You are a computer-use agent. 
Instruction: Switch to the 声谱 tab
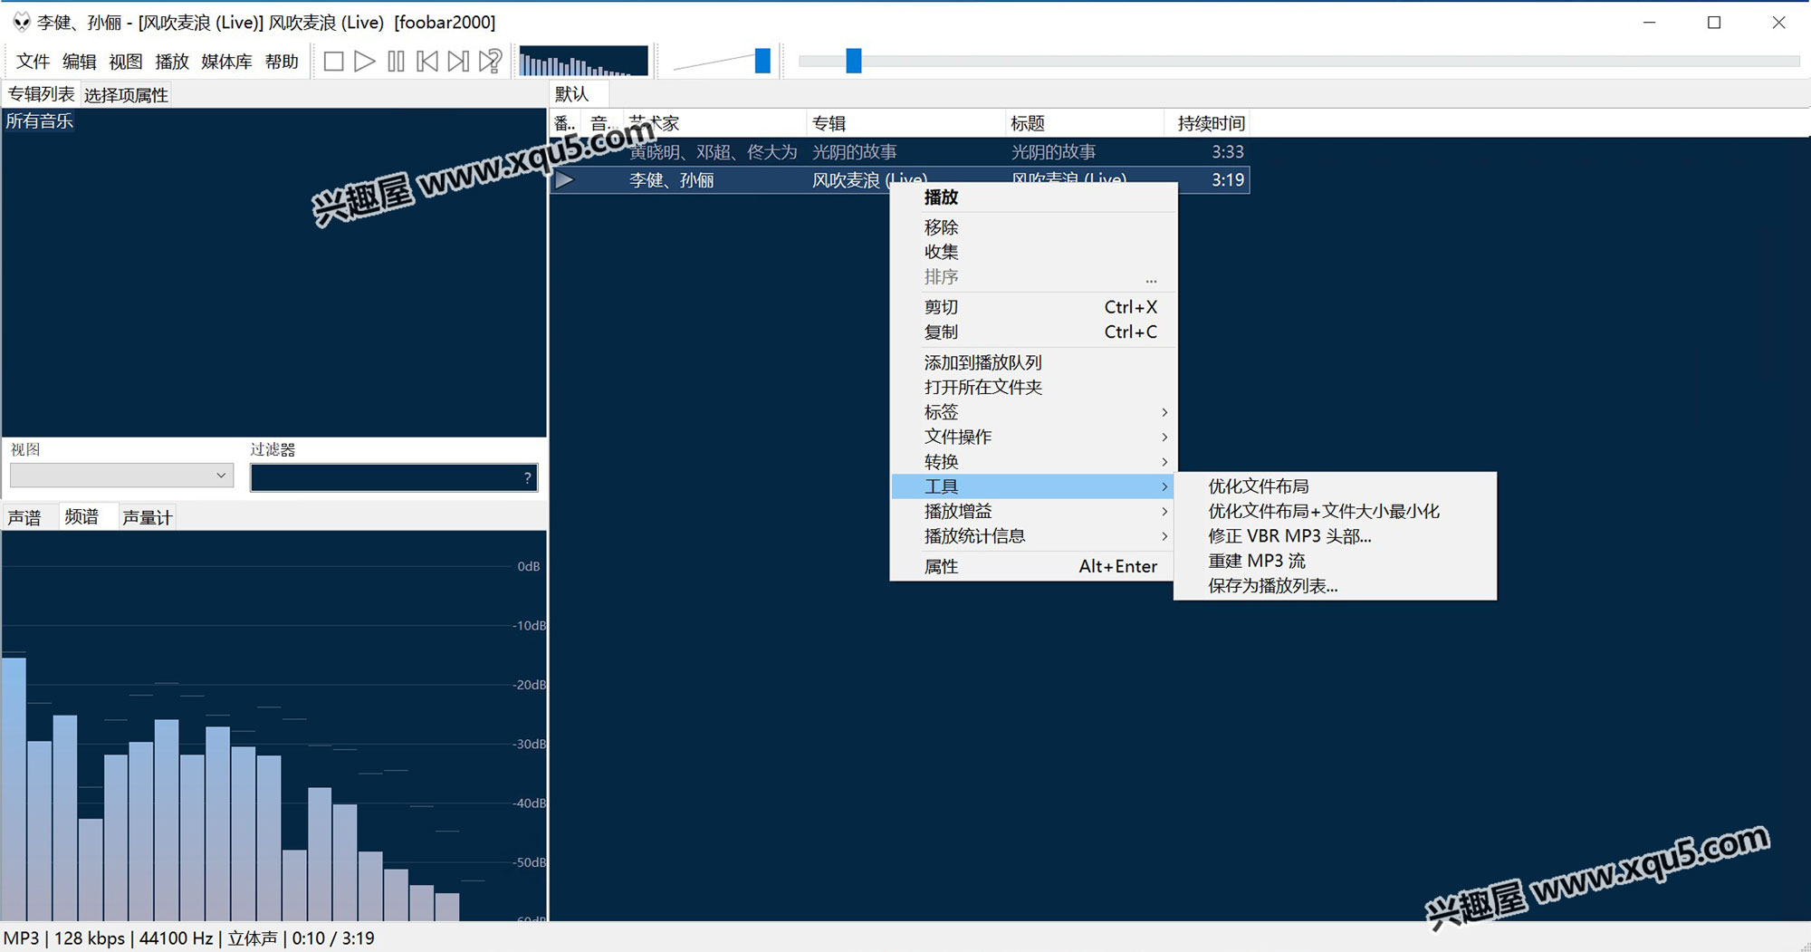tap(24, 517)
